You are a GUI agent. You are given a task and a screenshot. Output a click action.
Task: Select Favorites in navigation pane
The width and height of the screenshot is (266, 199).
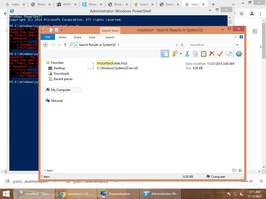point(57,63)
